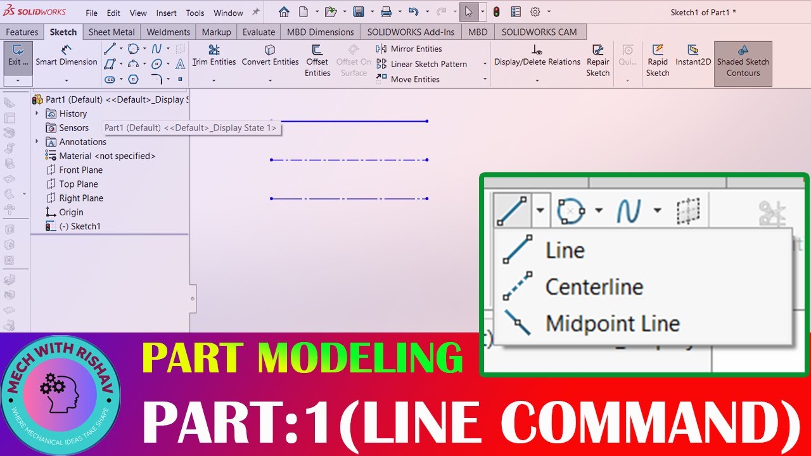This screenshot has height=456, width=811.
Task: Pin the menu bar with the pushpin
Action: [x=256, y=12]
